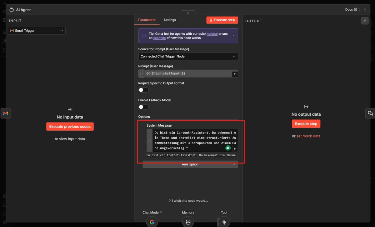Click the pencil edit icon above the output panel
375x227 pixels.
[x=365, y=21]
